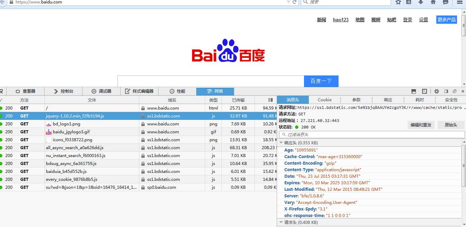
Task: Focus the Baidu search input box
Action: tap(211, 81)
